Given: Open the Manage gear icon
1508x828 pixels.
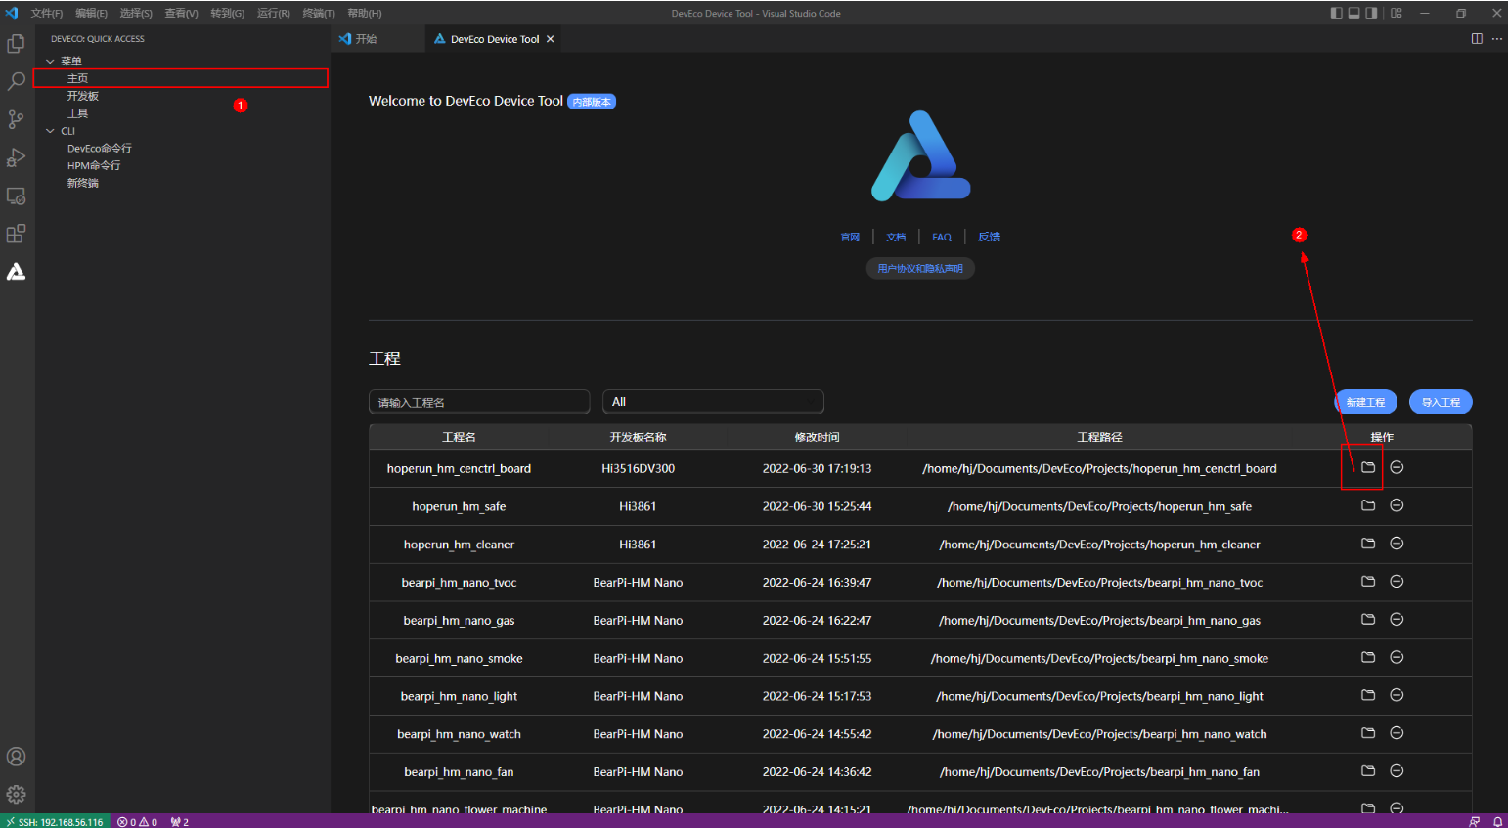Looking at the screenshot, I should (16, 794).
